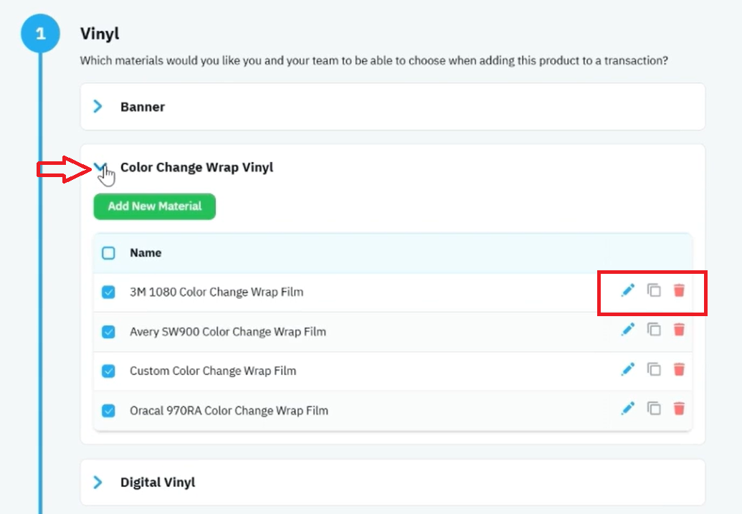Toggle select-all checkbox beside Name header
Screen dimensions: 742x514
tap(108, 253)
